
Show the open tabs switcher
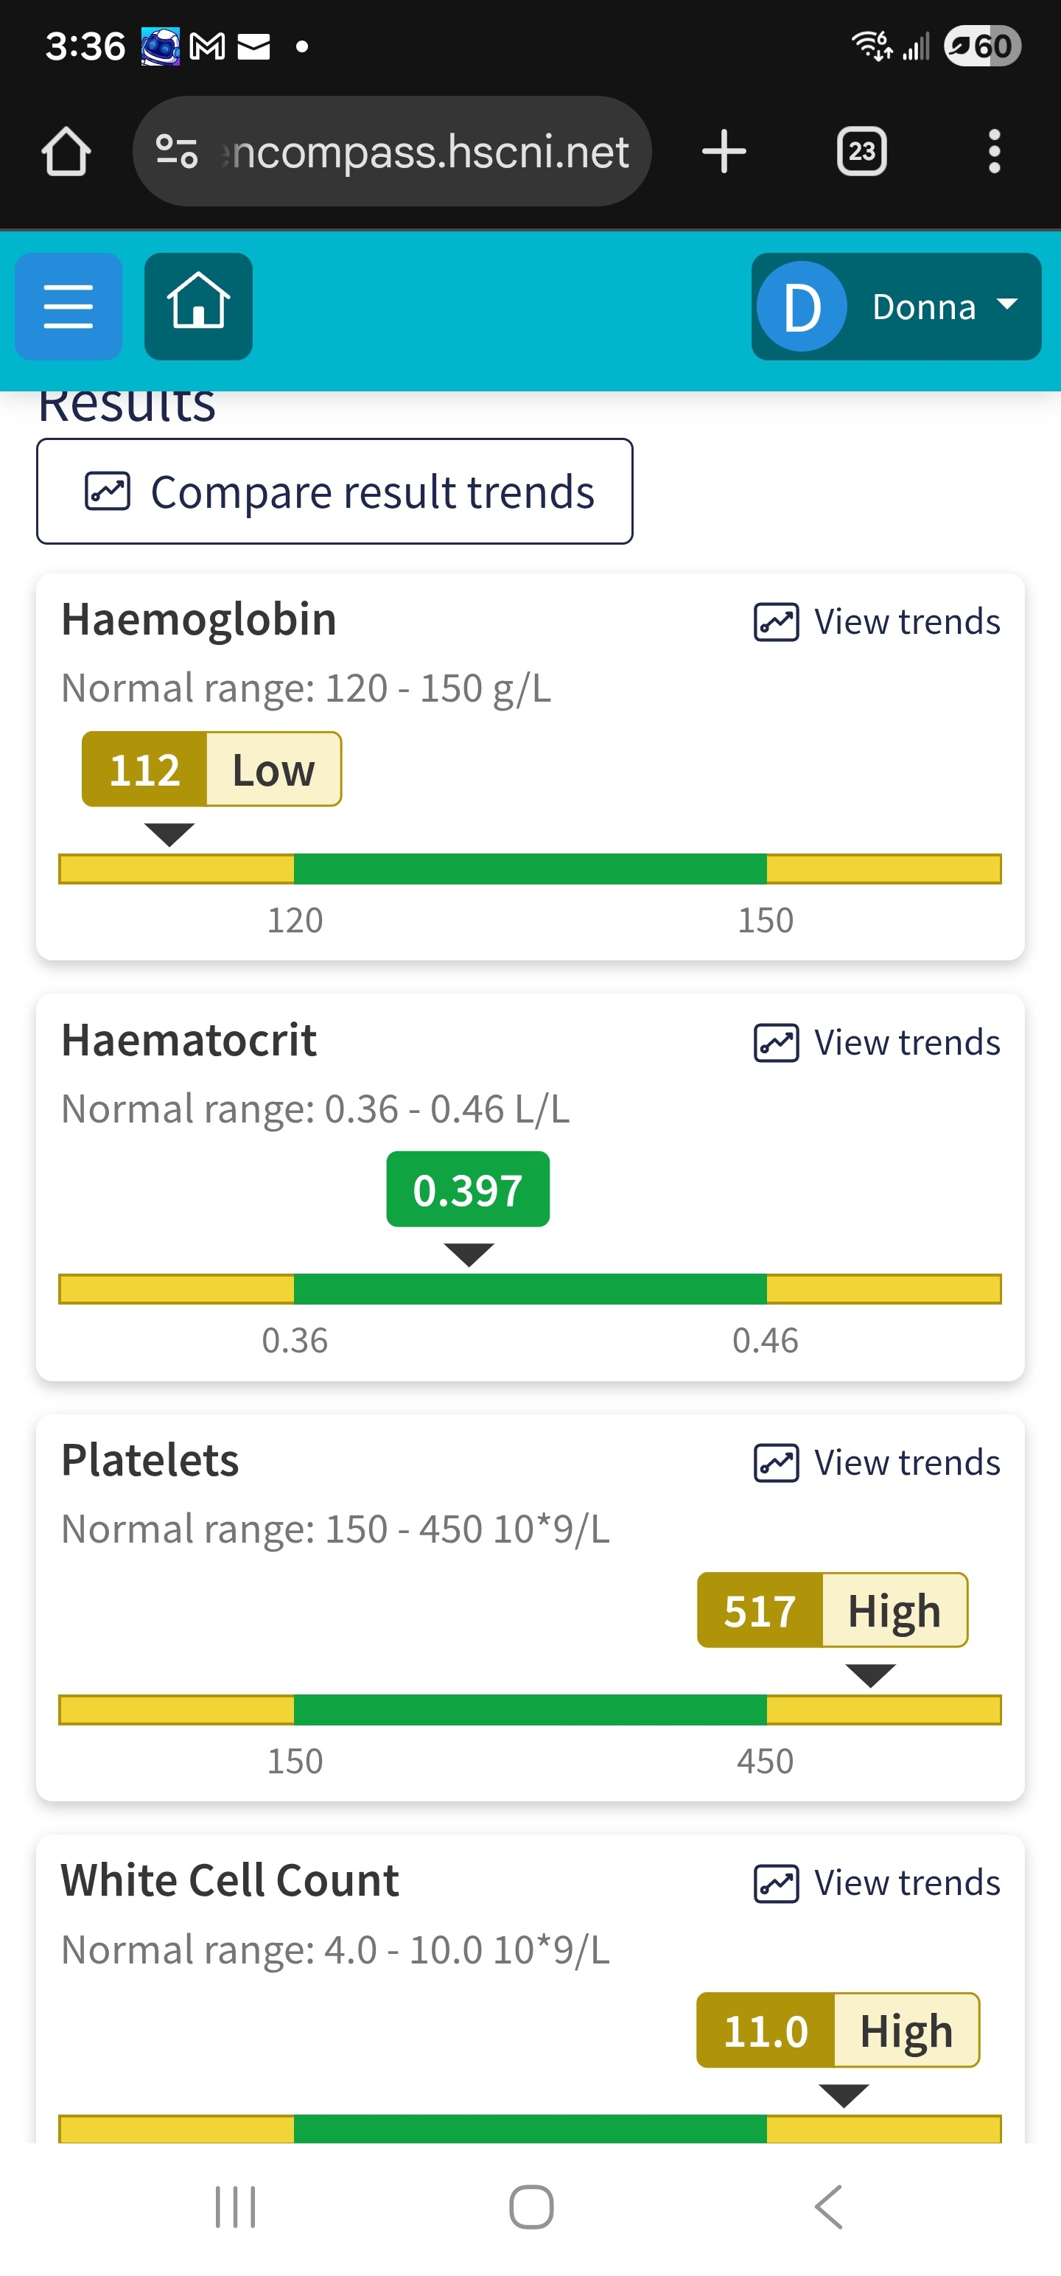click(x=861, y=151)
